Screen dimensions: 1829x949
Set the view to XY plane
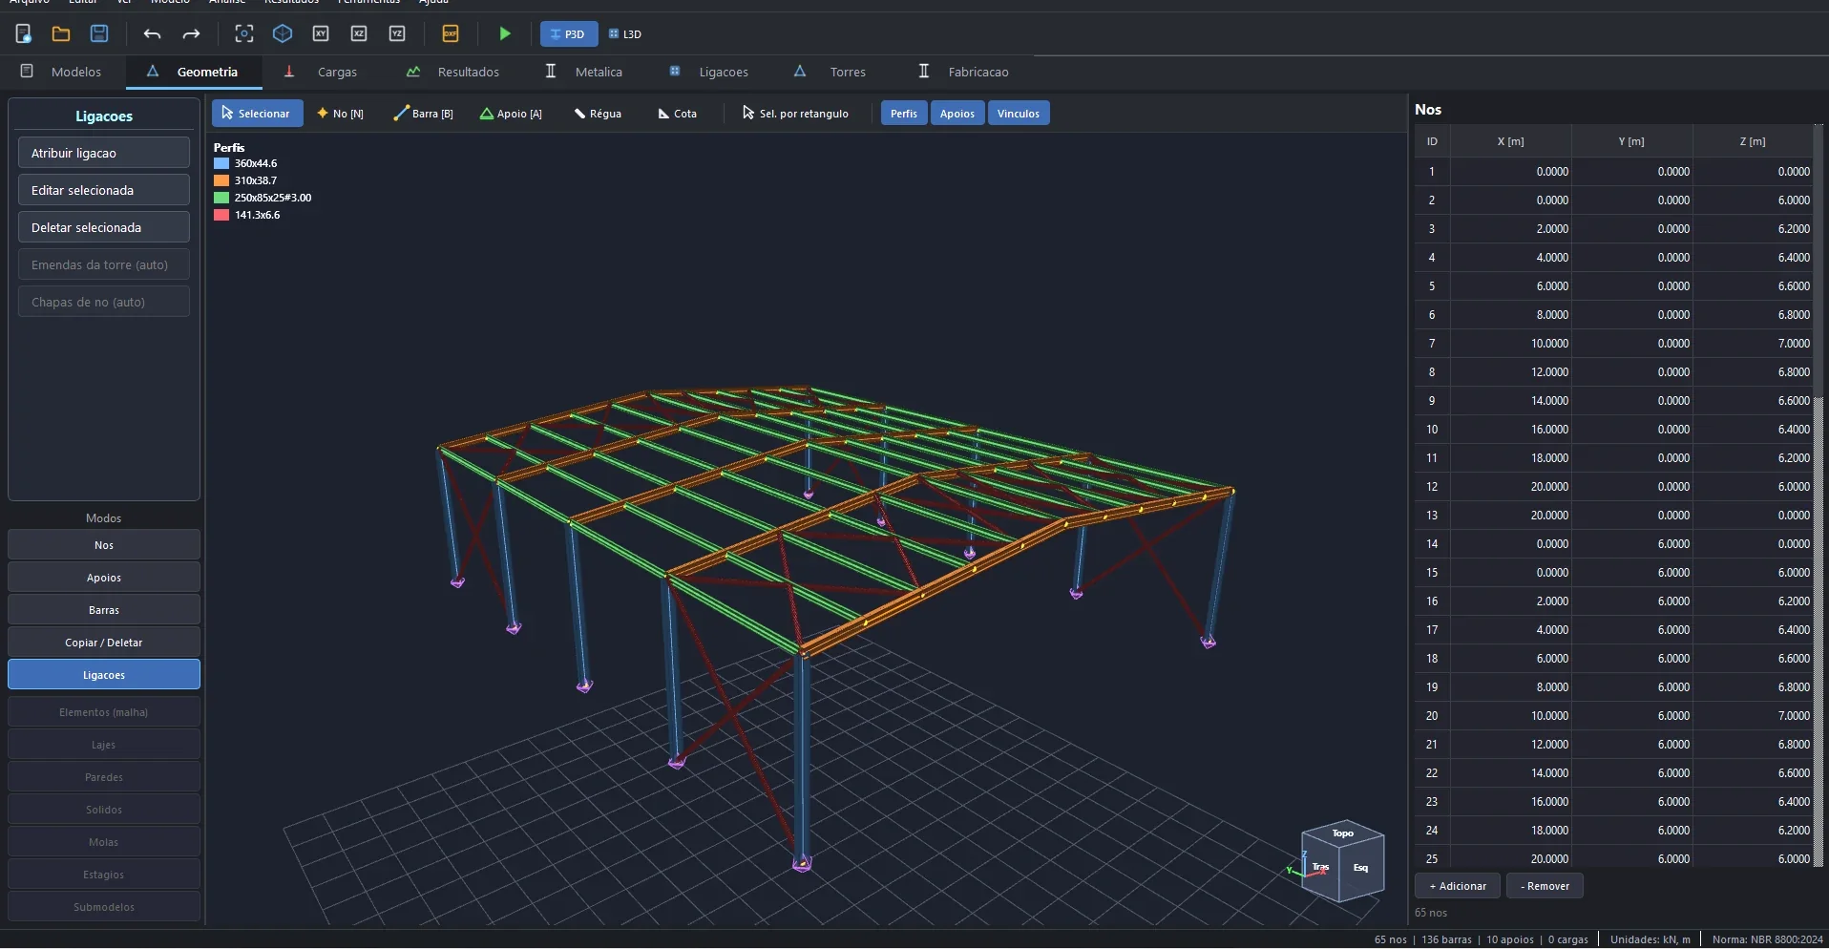click(321, 34)
